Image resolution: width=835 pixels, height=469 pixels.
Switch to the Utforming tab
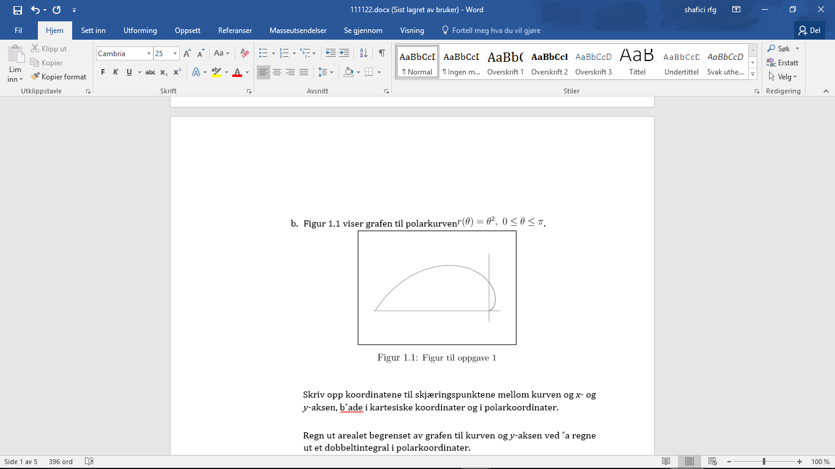click(140, 31)
